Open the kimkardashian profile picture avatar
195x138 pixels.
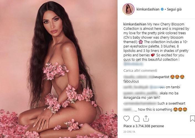[x=128, y=9]
